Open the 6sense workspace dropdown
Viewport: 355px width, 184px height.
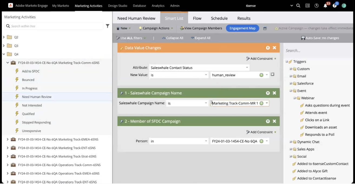coord(291,6)
